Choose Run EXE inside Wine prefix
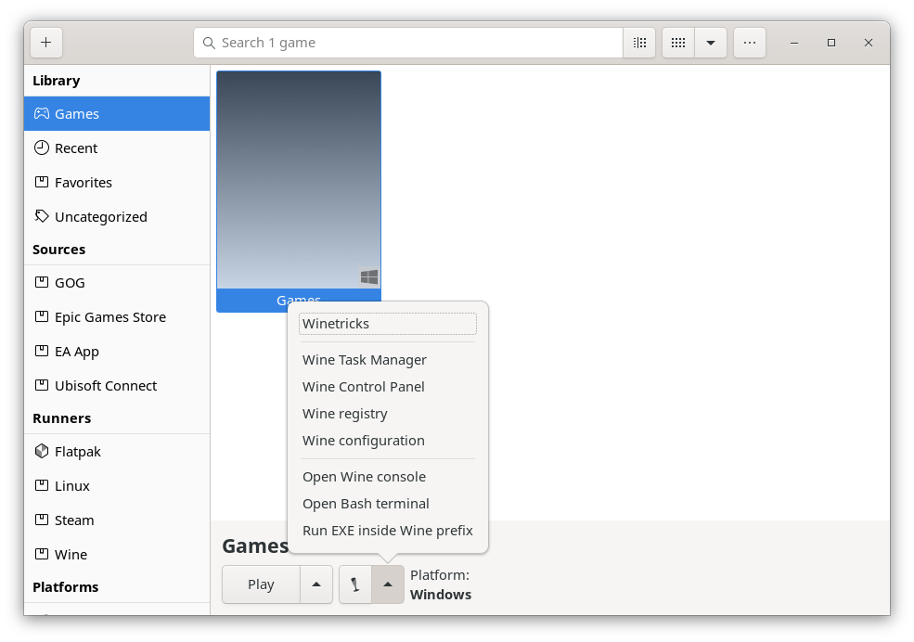 (x=388, y=530)
